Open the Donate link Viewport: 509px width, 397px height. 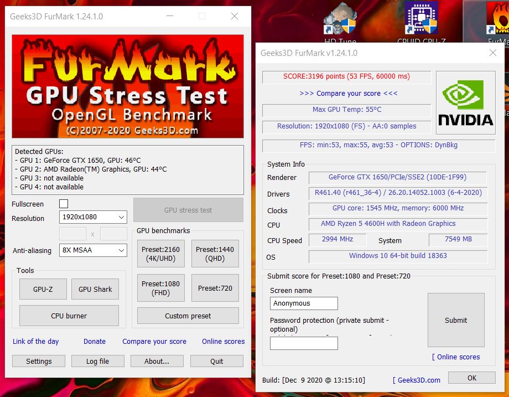coord(95,342)
